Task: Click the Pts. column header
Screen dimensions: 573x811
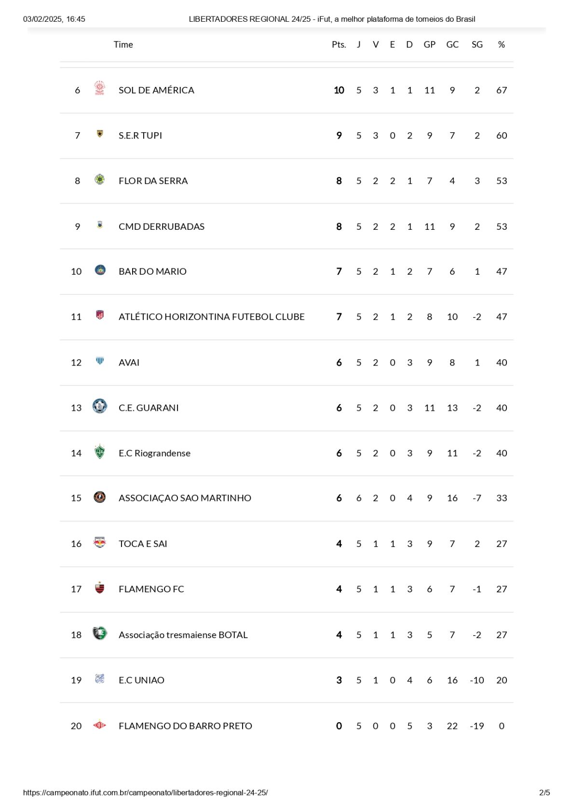Action: point(339,44)
